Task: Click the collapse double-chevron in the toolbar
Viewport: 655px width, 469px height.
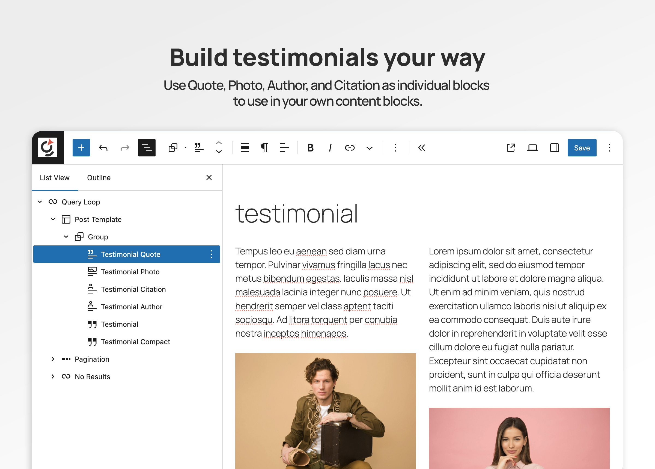Action: 421,148
